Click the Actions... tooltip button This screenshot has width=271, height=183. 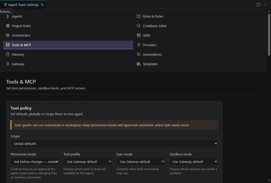point(6,12)
